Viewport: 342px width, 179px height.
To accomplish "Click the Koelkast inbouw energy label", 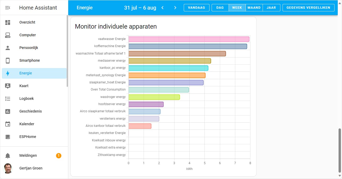I will [x=109, y=140].
